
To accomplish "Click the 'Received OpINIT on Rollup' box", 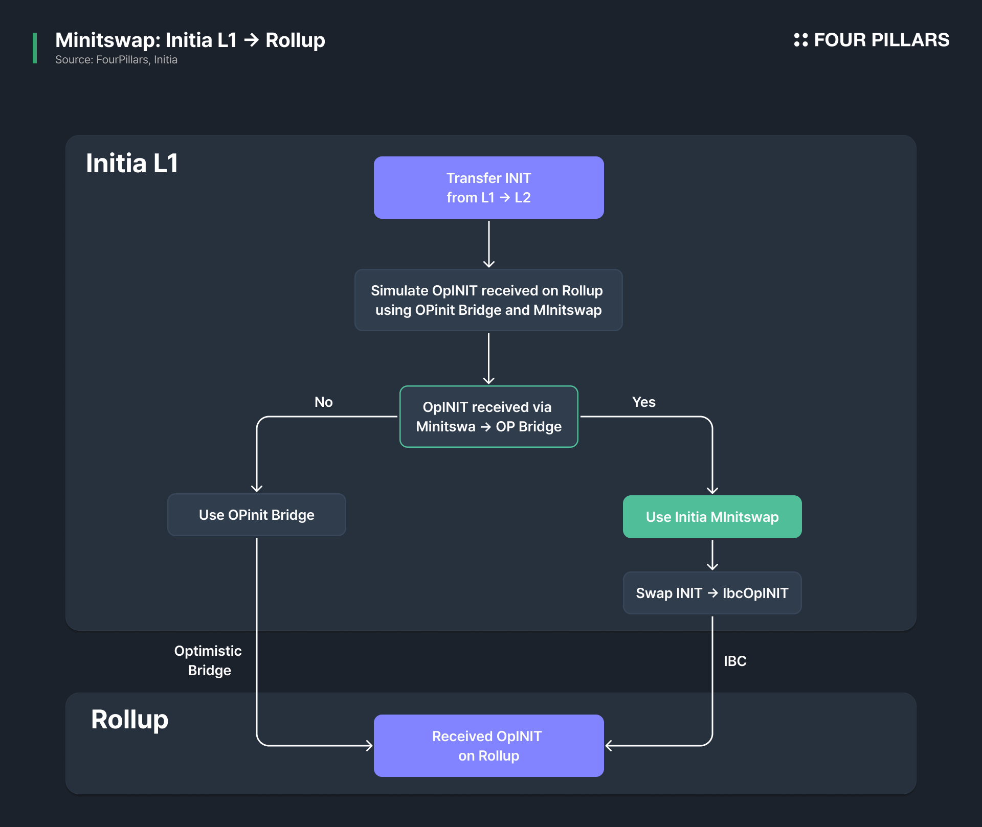I will coord(488,746).
